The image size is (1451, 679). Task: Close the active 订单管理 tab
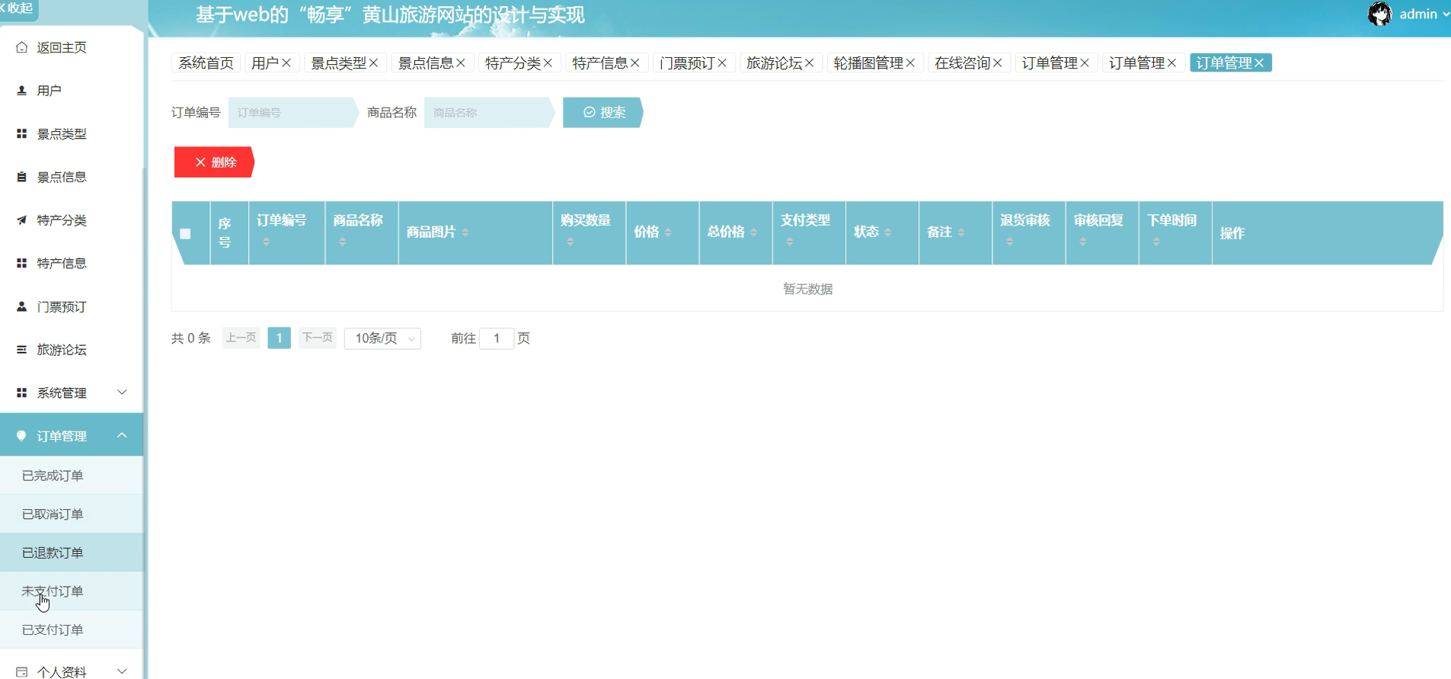click(x=1259, y=62)
